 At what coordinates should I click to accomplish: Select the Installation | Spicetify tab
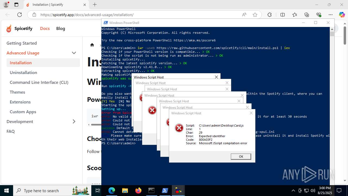[x=56, y=5]
